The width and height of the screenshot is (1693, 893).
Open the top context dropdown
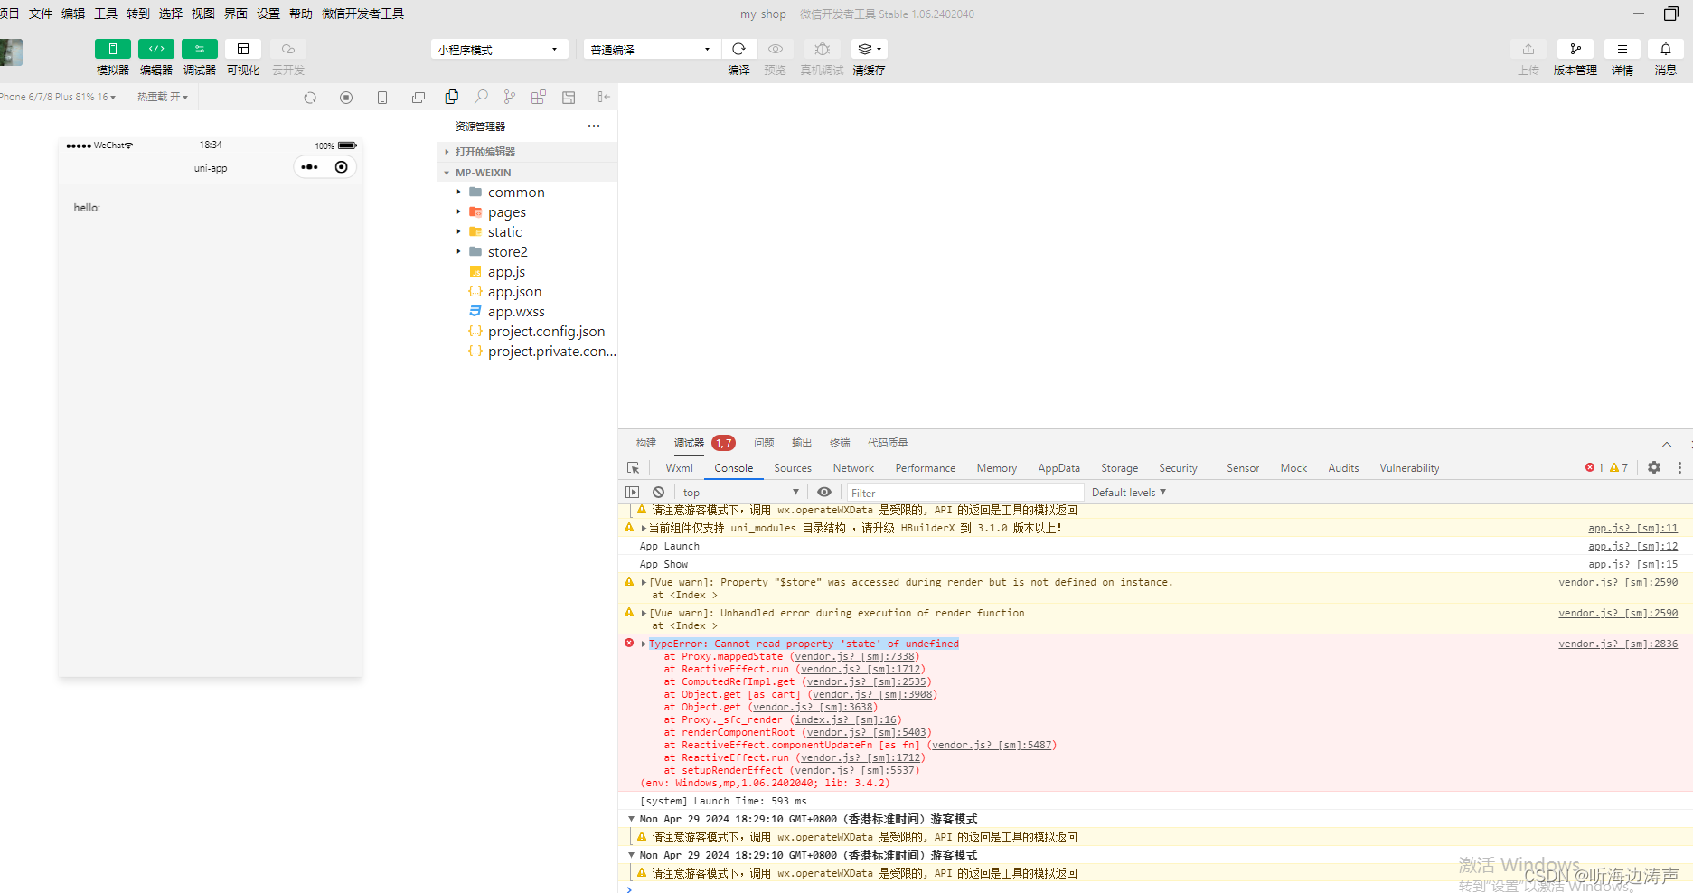pos(741,493)
